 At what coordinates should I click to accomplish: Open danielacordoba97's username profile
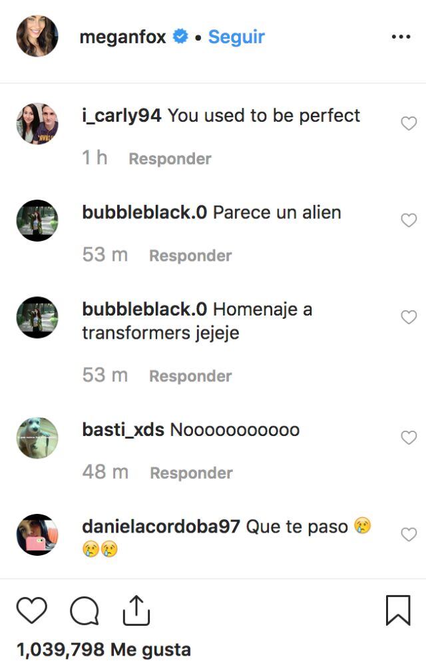tap(161, 527)
